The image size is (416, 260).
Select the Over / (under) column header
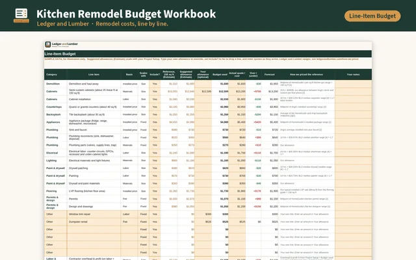(x=253, y=75)
